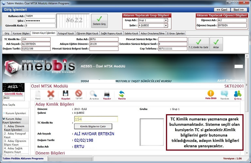Click the Kimlik Bilgilerini Getir button
251x163 pixels.
93,126
